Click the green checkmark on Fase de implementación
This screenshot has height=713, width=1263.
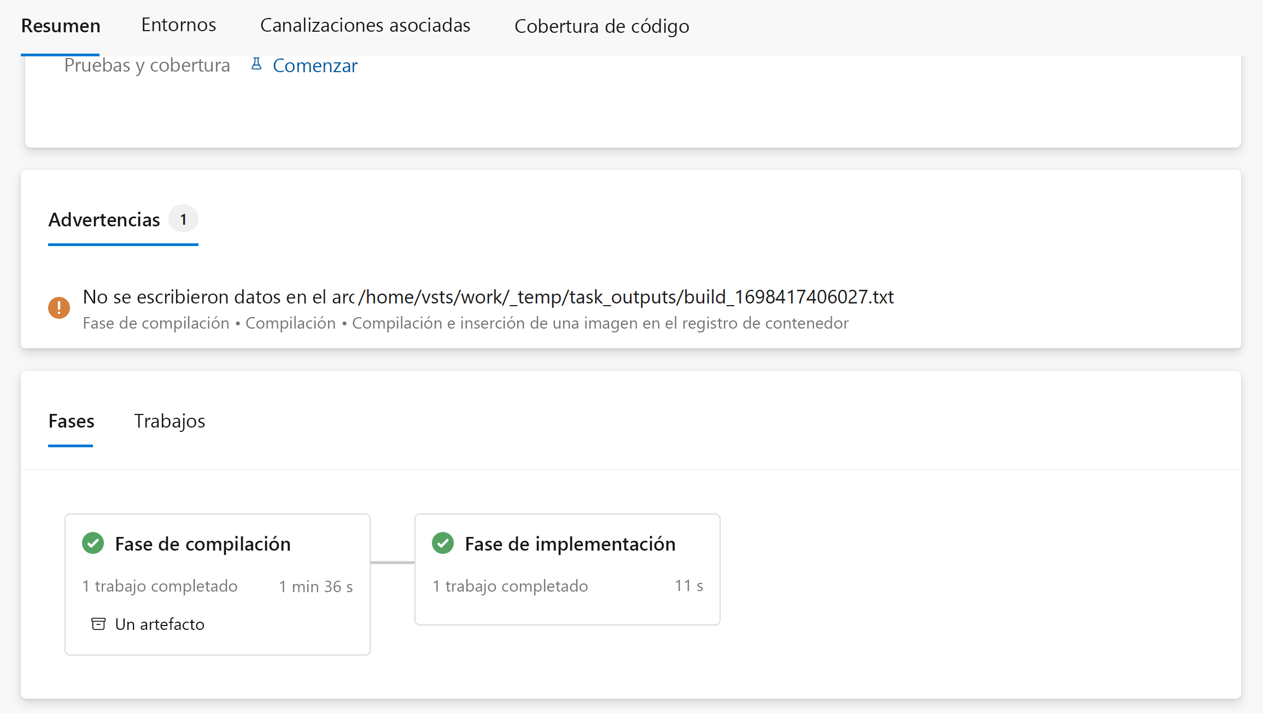tap(443, 543)
